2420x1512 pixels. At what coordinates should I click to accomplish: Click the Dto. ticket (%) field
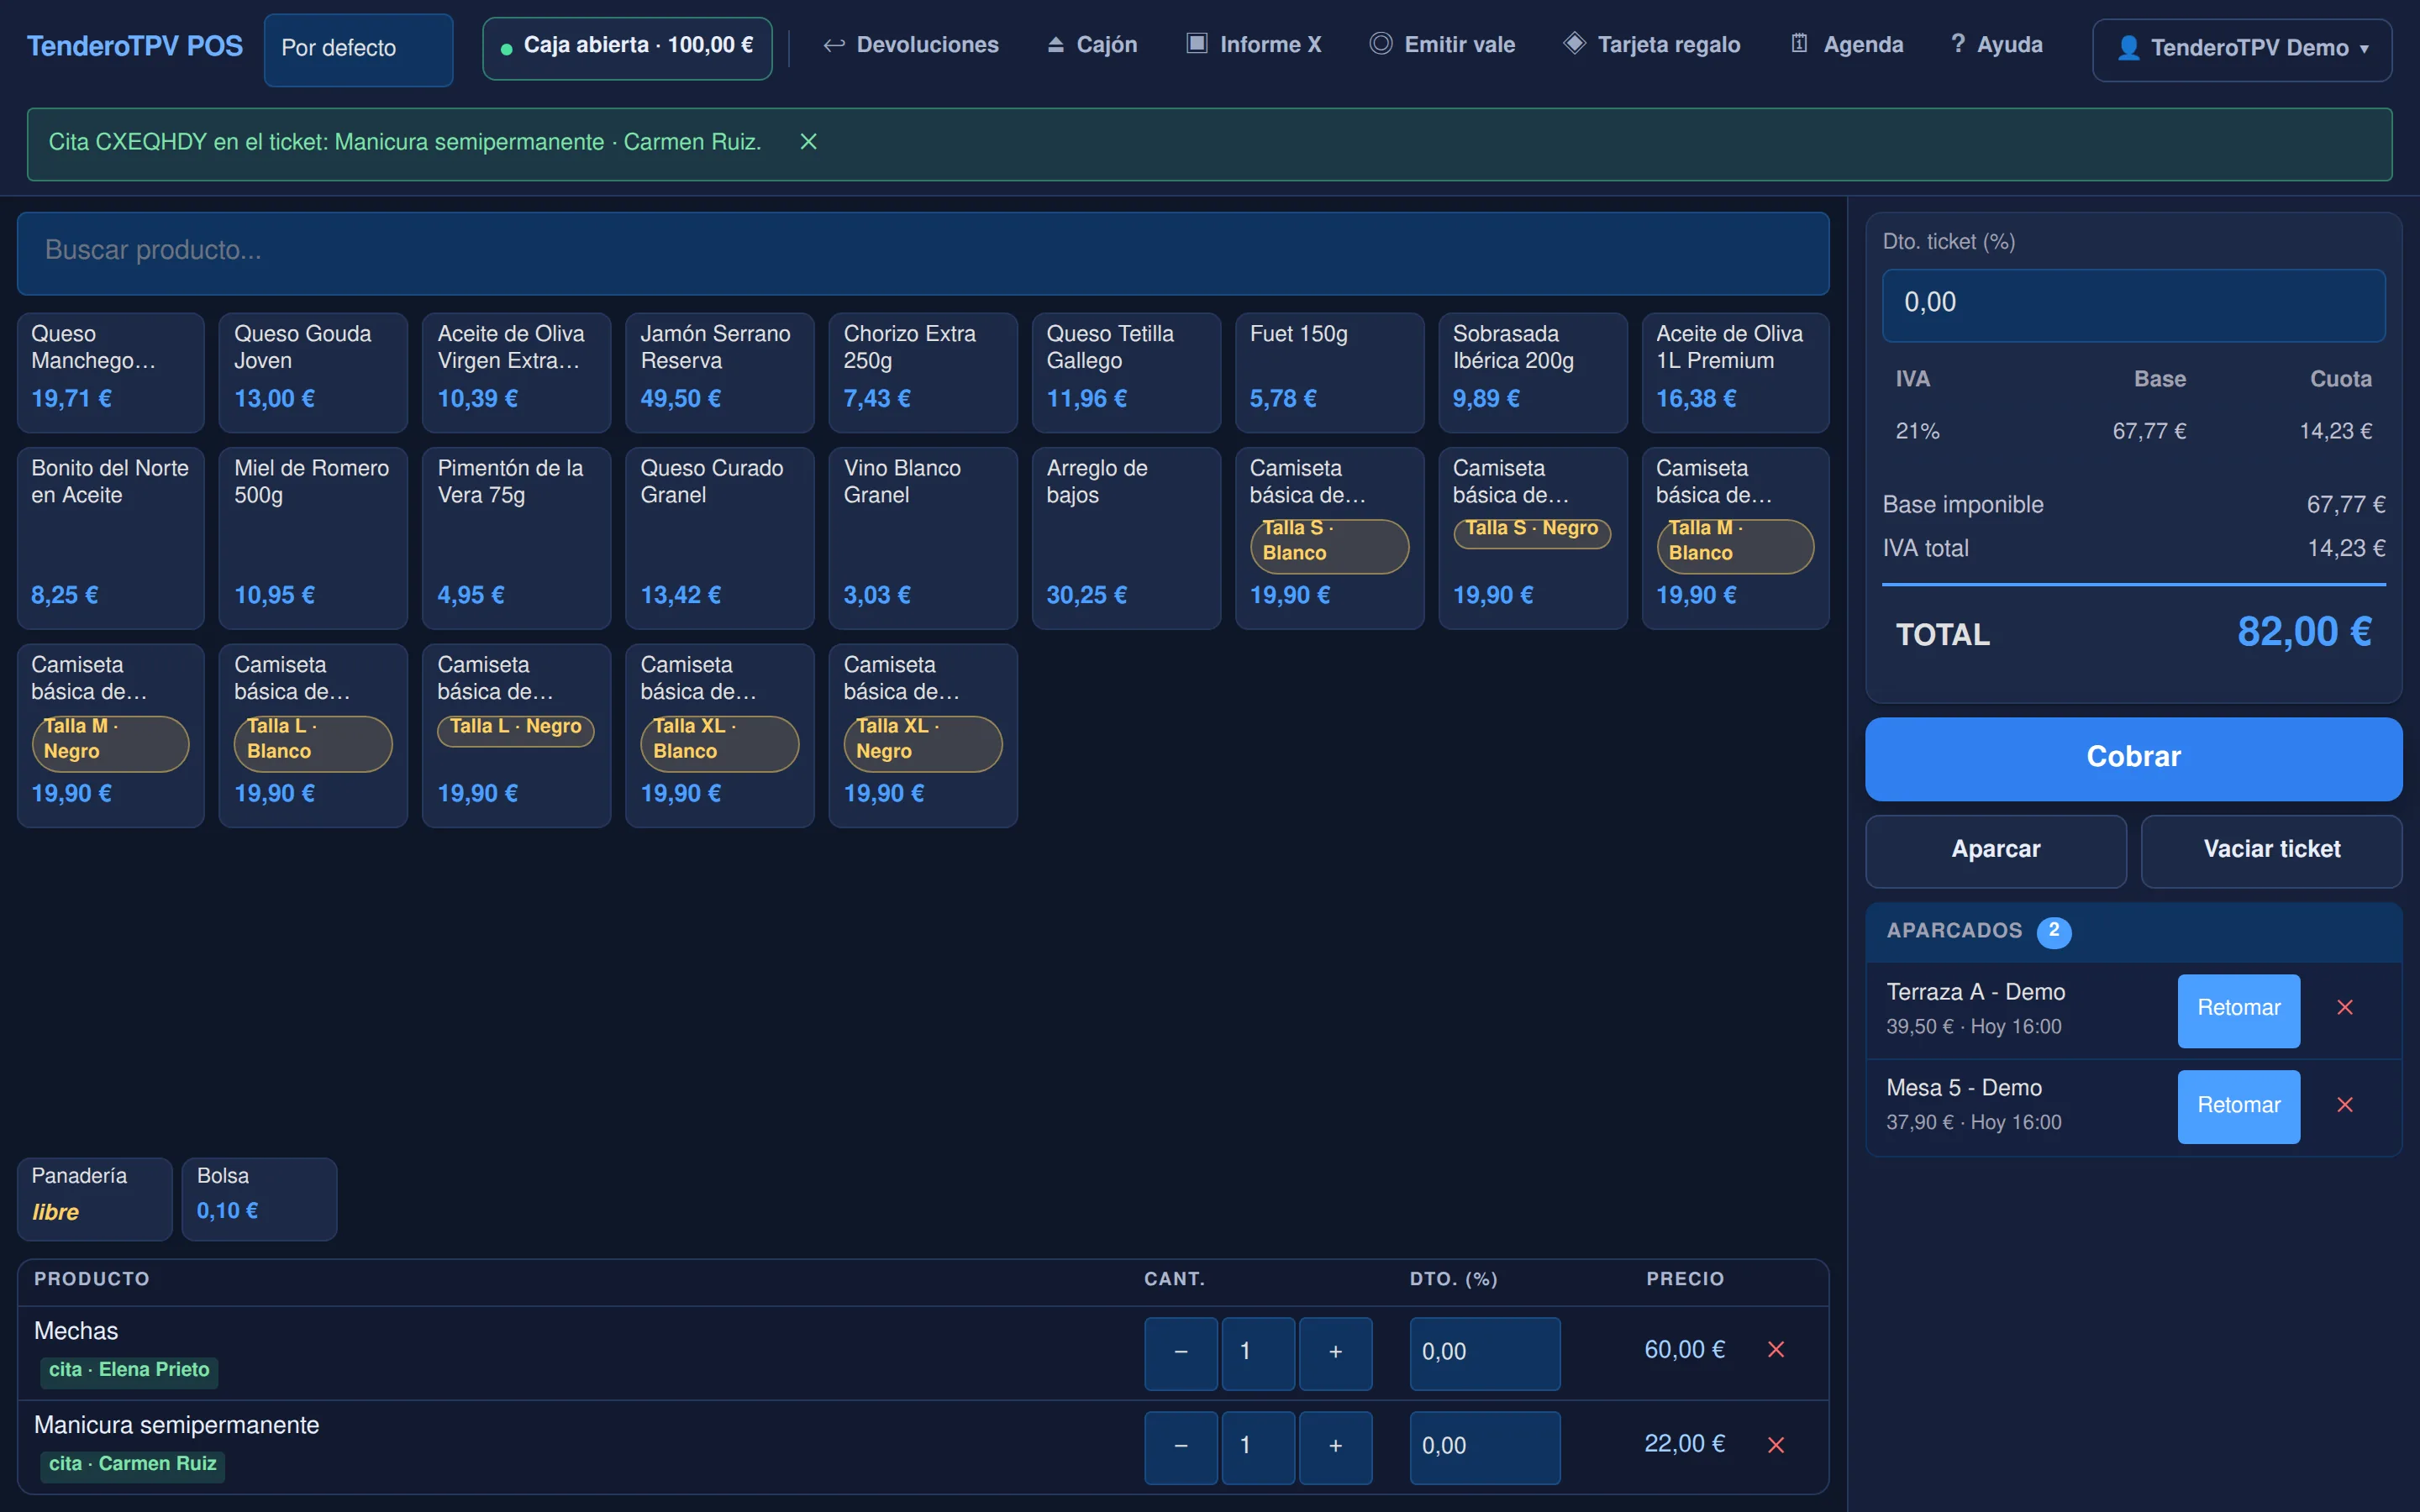(x=2133, y=304)
